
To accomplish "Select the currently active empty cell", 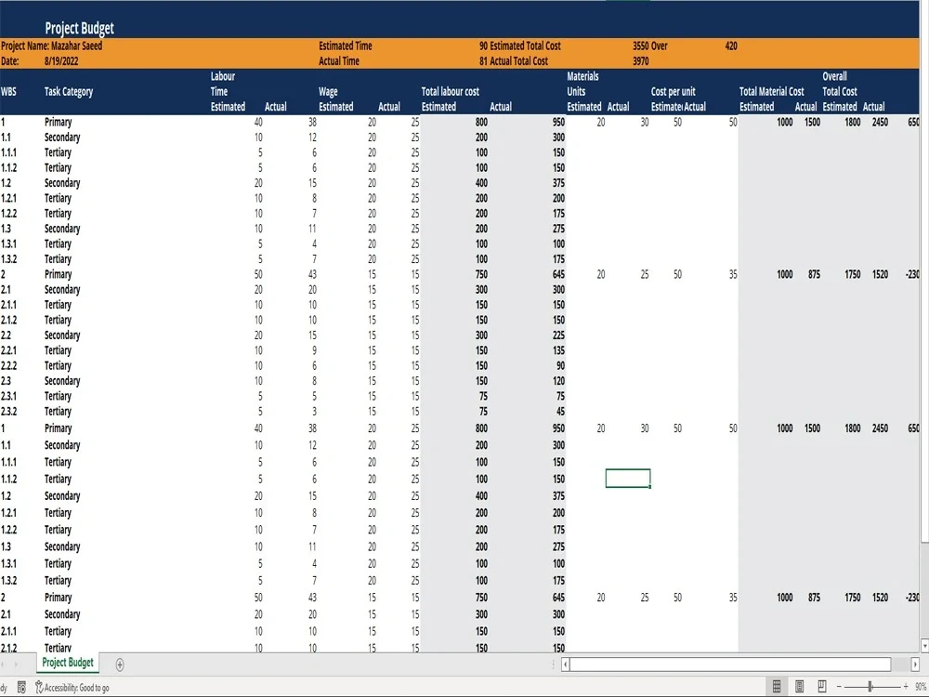I will point(628,478).
